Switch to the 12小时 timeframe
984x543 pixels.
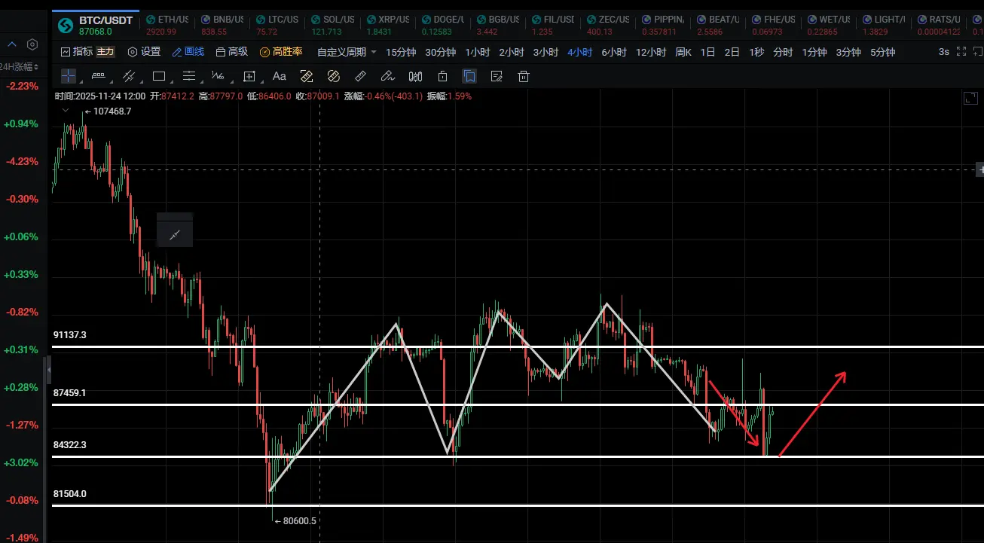pyautogui.click(x=651, y=52)
